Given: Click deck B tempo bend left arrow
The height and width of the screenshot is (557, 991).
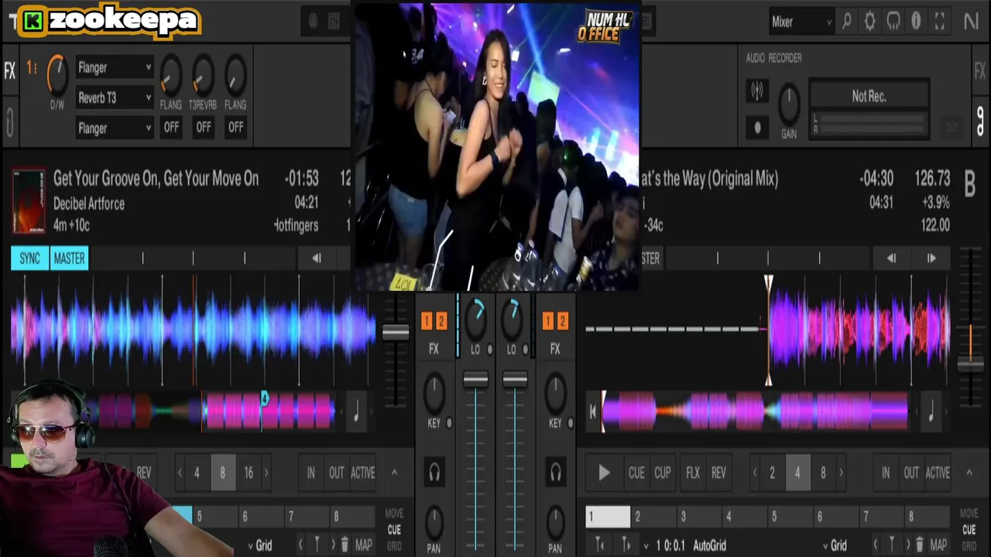Looking at the screenshot, I should (x=891, y=258).
